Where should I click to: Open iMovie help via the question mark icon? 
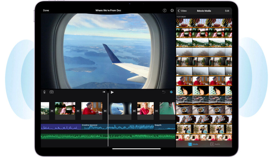pos(165,10)
